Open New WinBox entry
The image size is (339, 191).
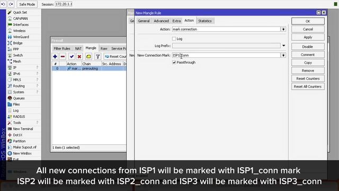pos(22,153)
